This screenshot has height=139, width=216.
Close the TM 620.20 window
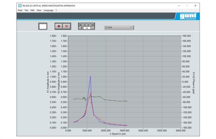coord(195,6)
